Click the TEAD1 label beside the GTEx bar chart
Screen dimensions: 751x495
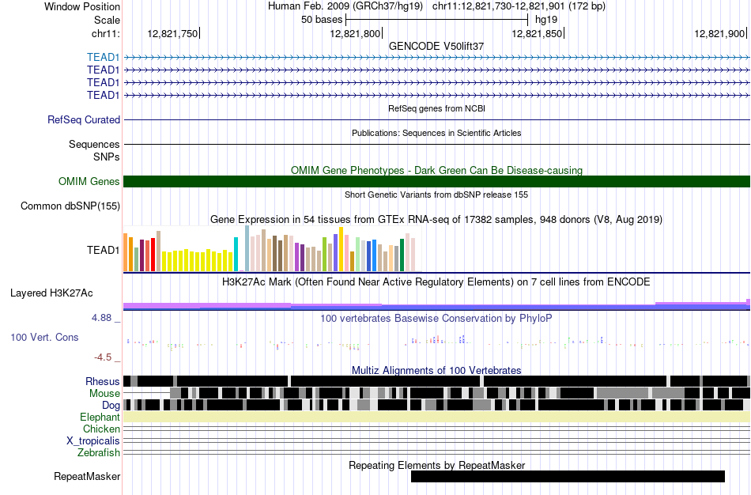[x=103, y=250]
